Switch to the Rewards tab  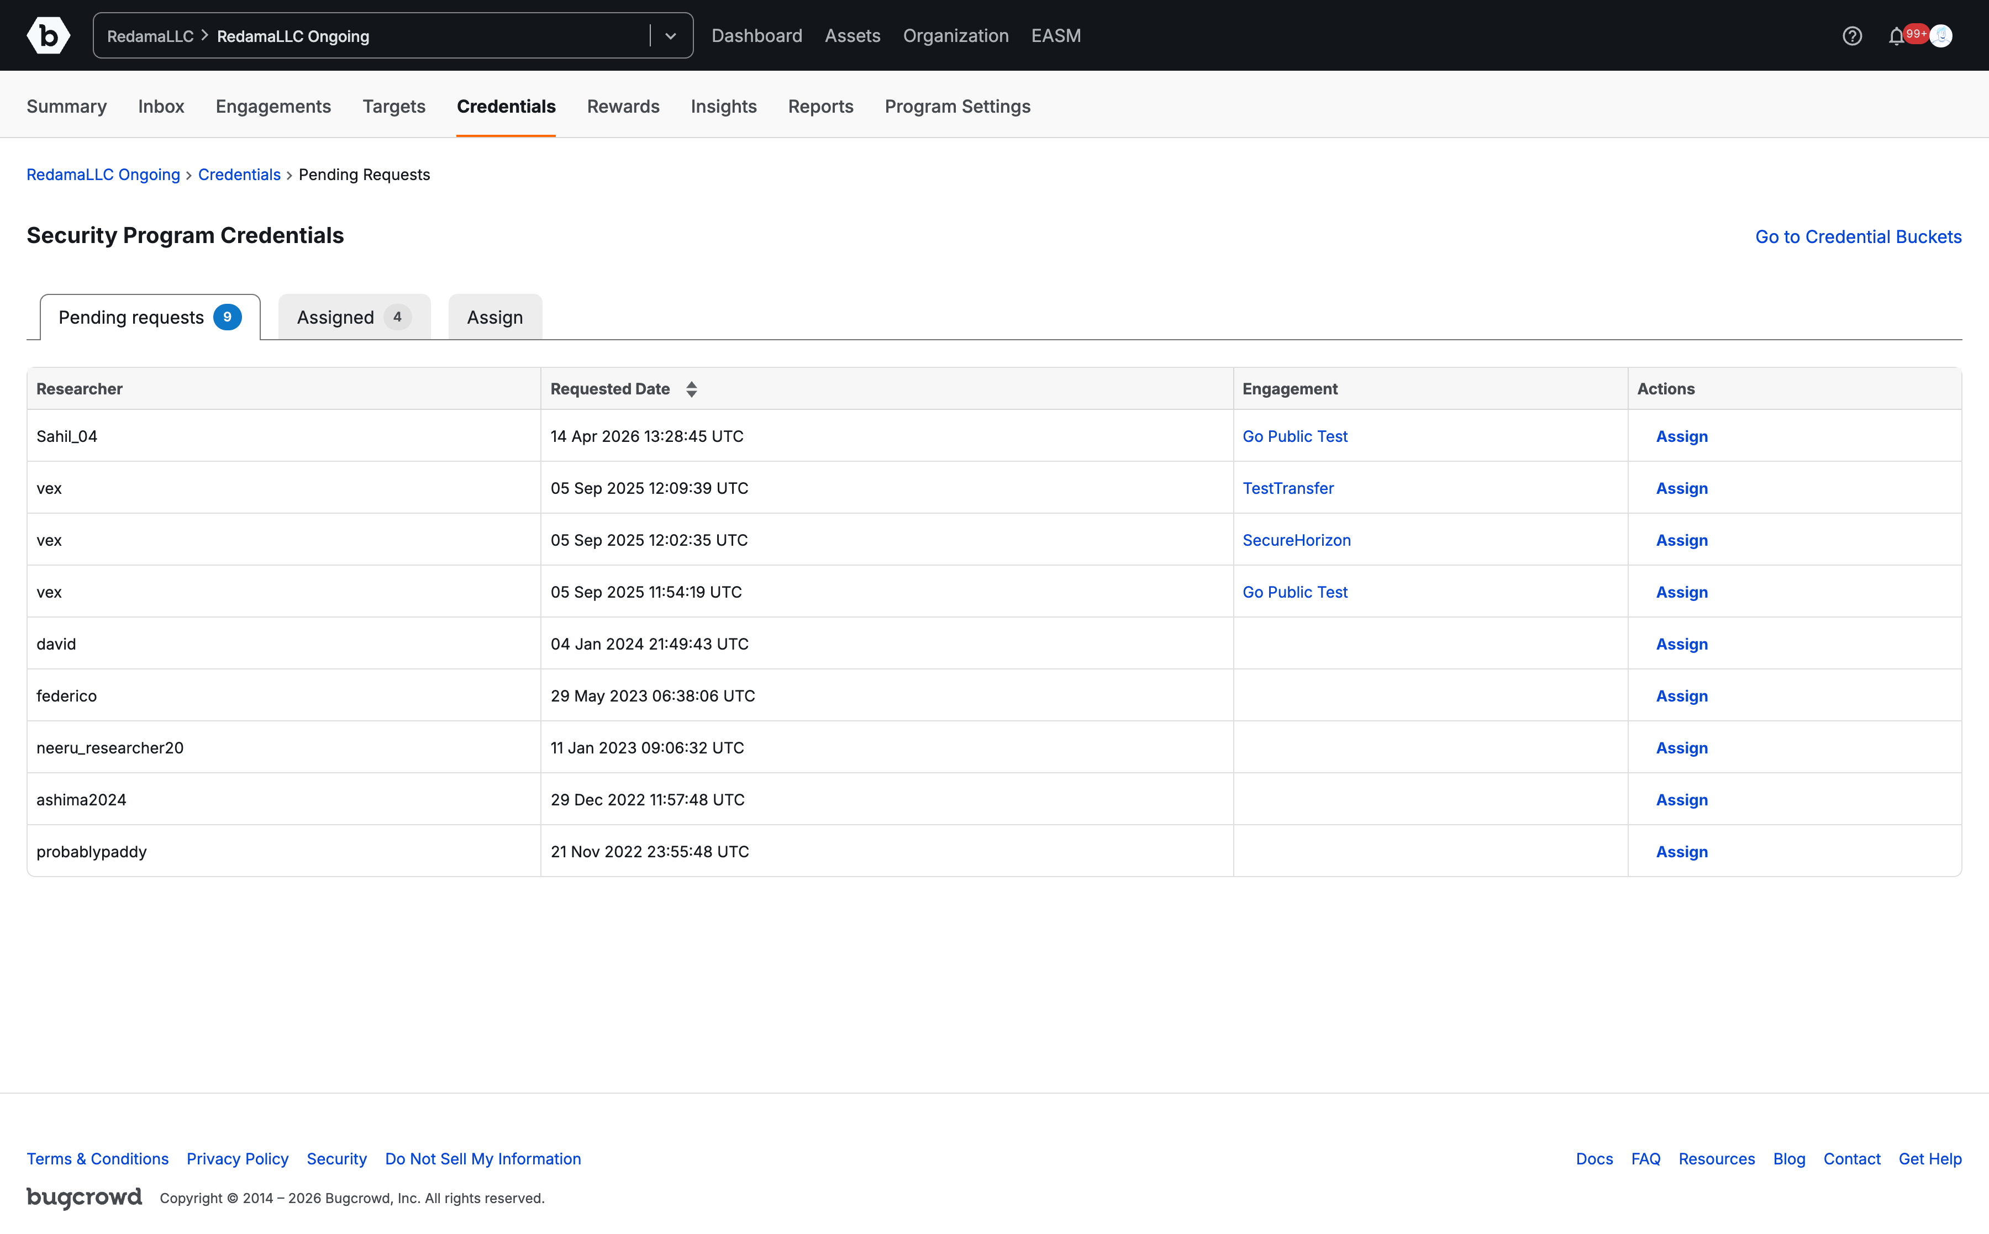coord(623,106)
